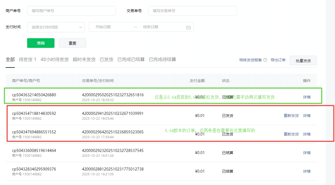Viewport: 335px width, 185px height.
Task: Switch to the 已完成已结算 tab
Action: 131,59
